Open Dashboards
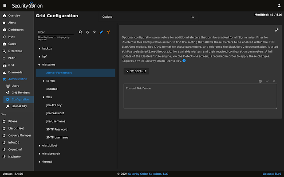Viewport: 284px width, 177px height. [17, 30]
